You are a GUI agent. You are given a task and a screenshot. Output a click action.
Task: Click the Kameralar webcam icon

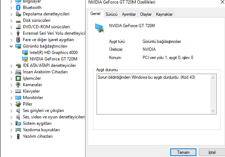[18, 85]
